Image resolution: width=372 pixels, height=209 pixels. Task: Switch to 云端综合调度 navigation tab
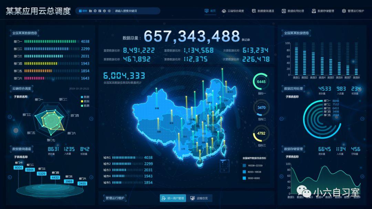[x=233, y=11]
